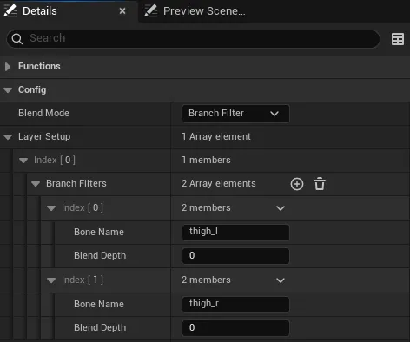Viewport: 410px width, 342px height.
Task: Select the Bone Name label above thigh_l Blend Depth
Action: click(x=99, y=232)
